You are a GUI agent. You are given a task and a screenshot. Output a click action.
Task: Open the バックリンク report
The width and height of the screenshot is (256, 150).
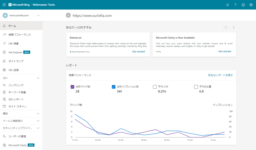coord(15,85)
